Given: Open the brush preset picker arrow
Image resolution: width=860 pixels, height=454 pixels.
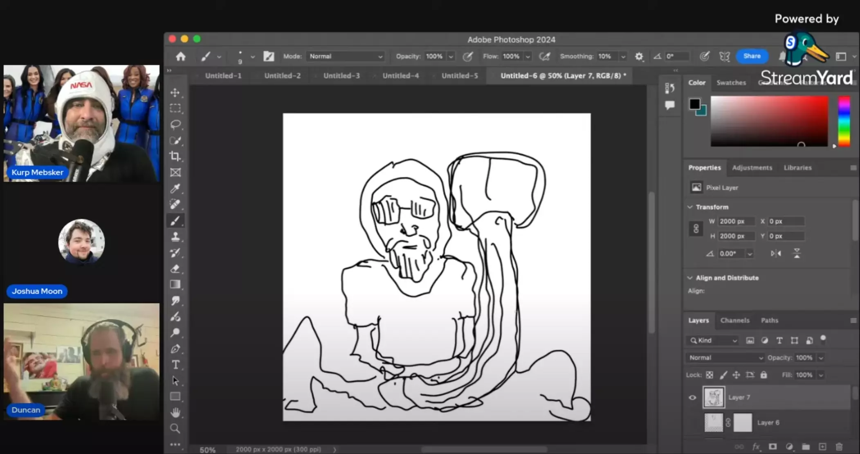Looking at the screenshot, I should [253, 57].
